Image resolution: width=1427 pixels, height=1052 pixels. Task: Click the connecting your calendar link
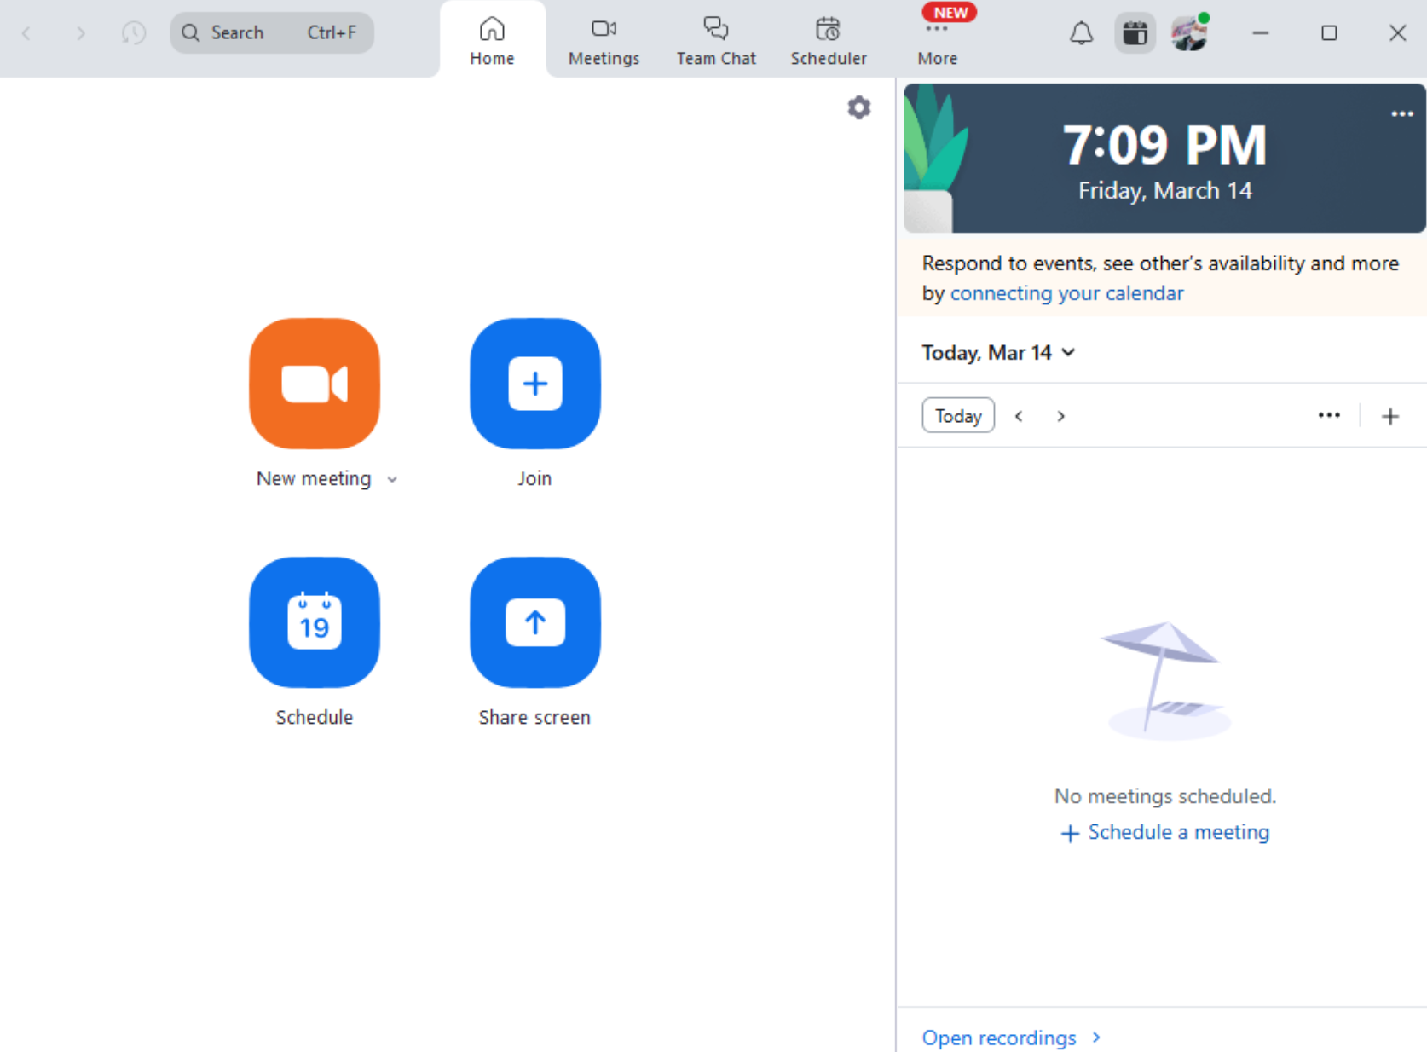coord(1066,293)
